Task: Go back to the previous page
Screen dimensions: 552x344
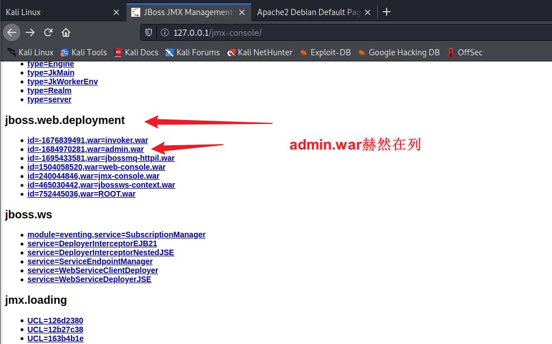Action: pyautogui.click(x=12, y=33)
